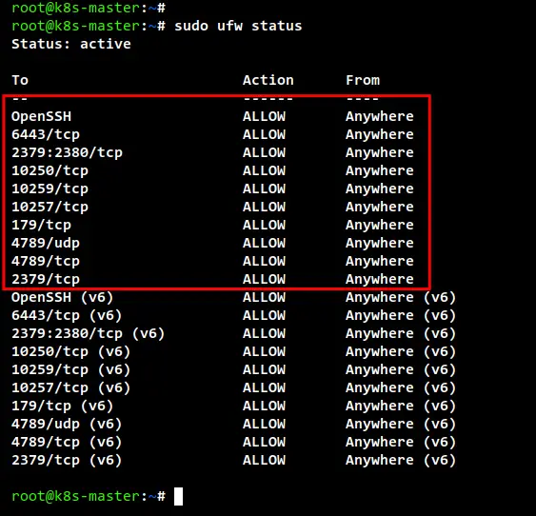Click the '4789/udp (v6)' rule entry
536x516 pixels.
pyautogui.click(x=67, y=425)
